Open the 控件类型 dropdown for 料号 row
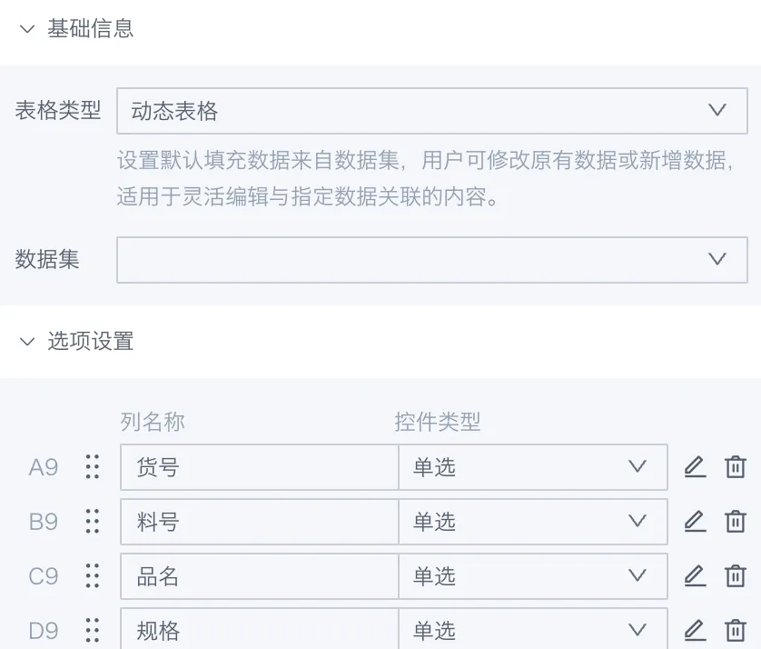 coord(532,522)
